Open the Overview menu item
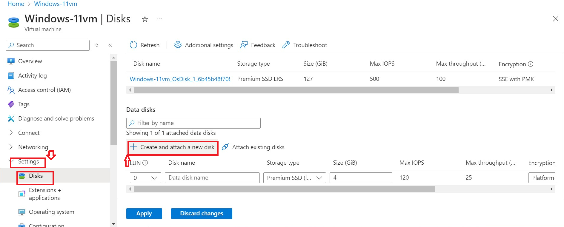The height and width of the screenshot is (227, 564). pos(30,61)
